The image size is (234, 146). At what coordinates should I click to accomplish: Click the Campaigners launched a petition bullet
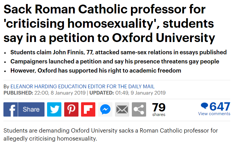click(115, 61)
